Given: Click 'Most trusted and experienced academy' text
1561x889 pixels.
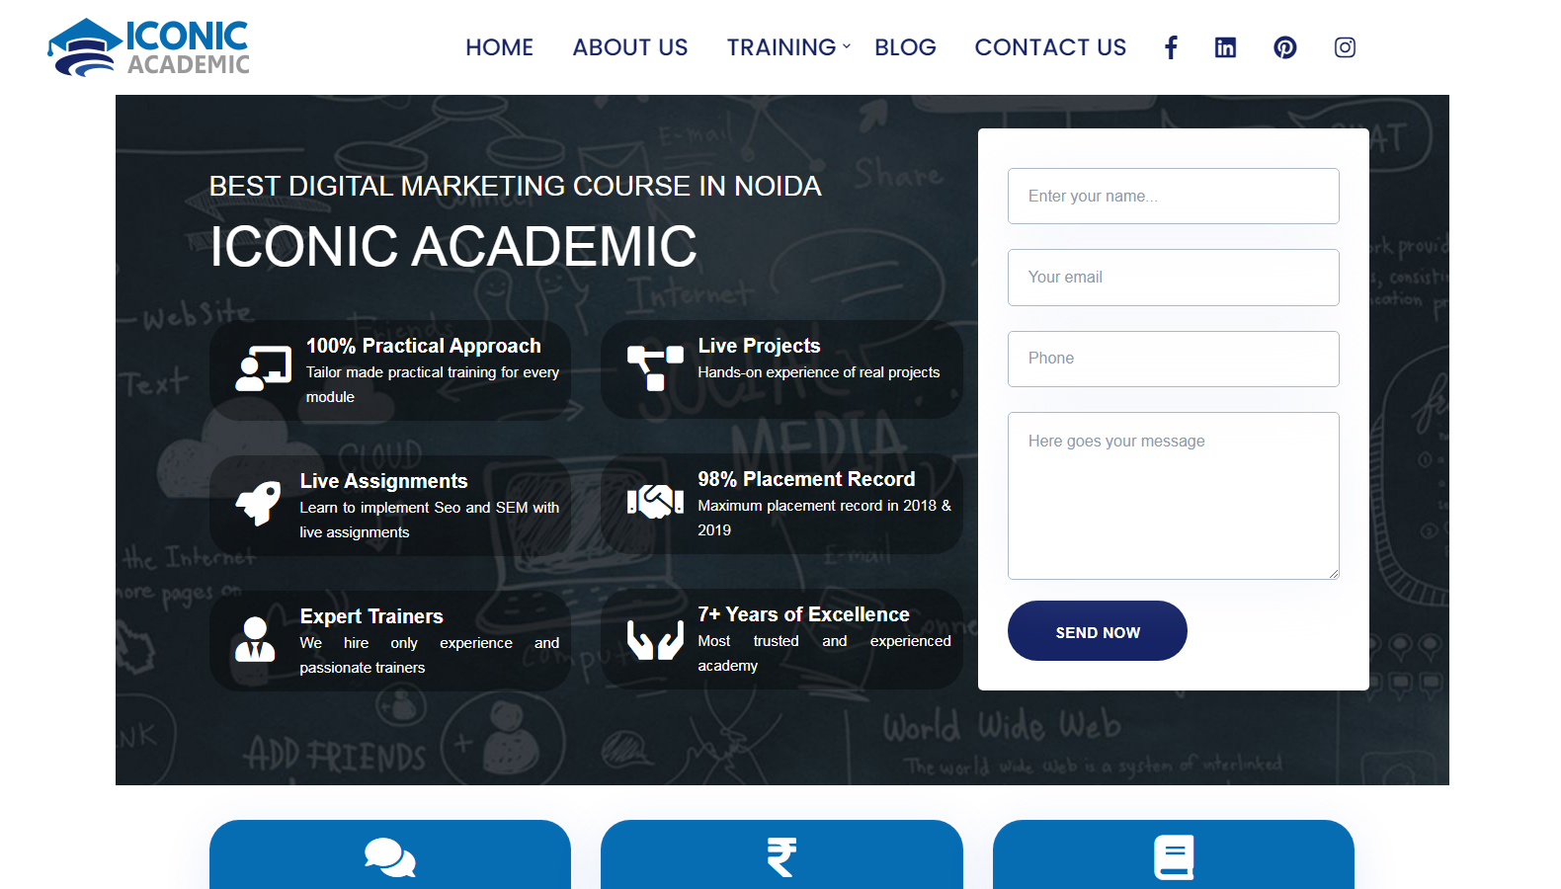Looking at the screenshot, I should click(825, 653).
